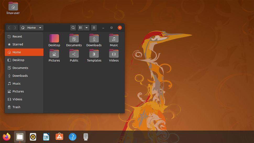Open the Desktop folder icon in Home
Viewport: 254px width, 143px height.
[x=54, y=38]
